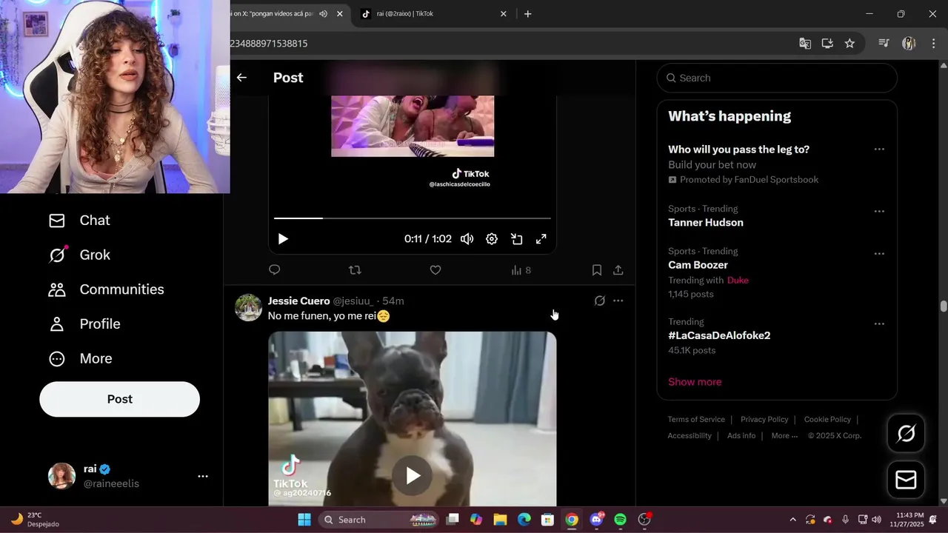
Task: Play the French bulldog TikTok video
Action: pos(413,475)
